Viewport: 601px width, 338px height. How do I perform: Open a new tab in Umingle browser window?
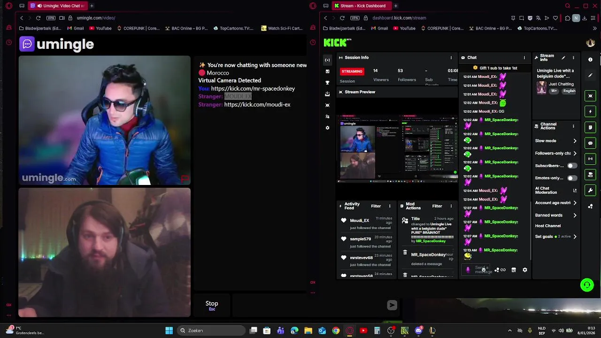click(92, 6)
